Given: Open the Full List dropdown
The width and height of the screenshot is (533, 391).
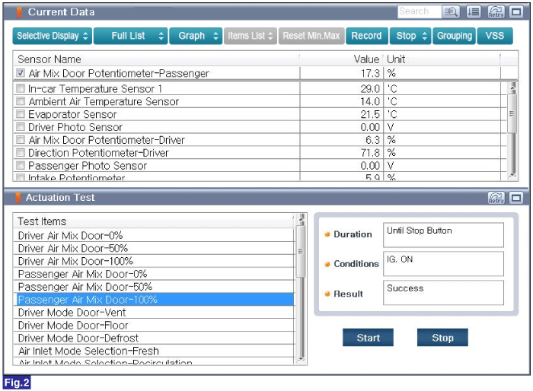Looking at the screenshot, I should [x=130, y=36].
